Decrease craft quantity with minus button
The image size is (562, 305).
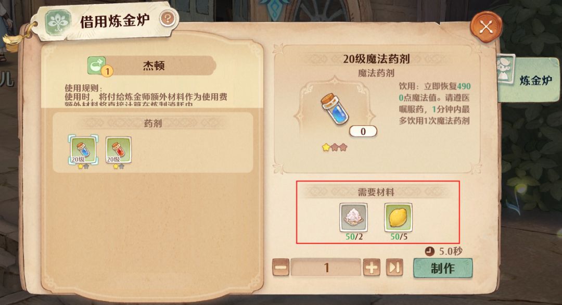[x=280, y=268]
